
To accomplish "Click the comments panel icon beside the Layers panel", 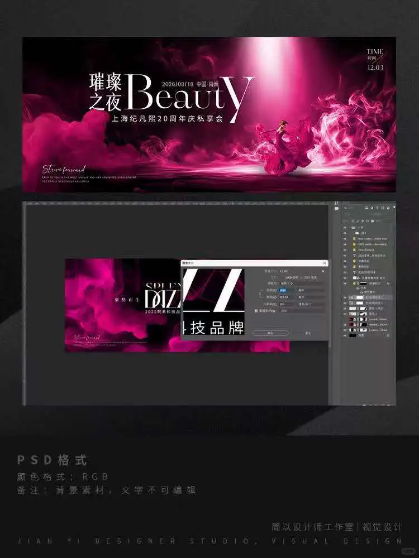I will point(337,209).
